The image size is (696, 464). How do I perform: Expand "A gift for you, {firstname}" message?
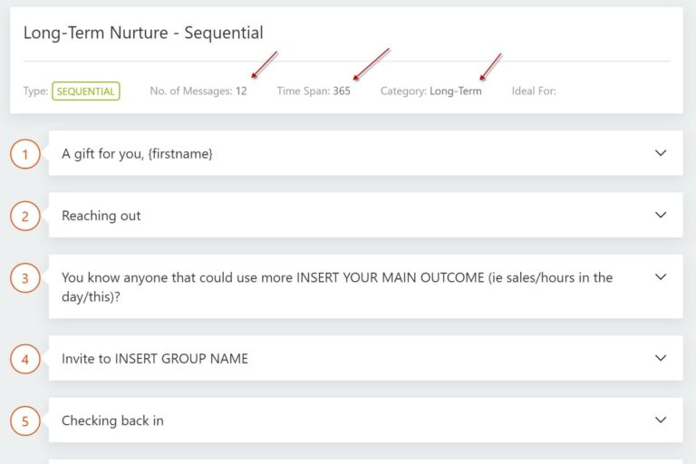pos(661,153)
